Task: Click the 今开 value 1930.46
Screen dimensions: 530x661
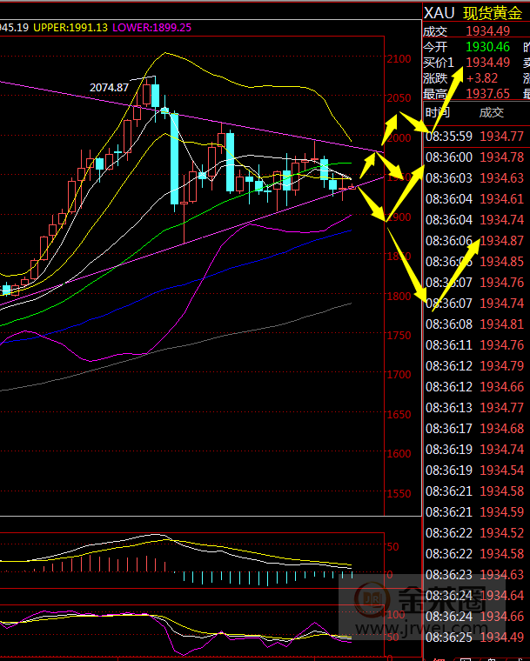Action: (x=487, y=46)
